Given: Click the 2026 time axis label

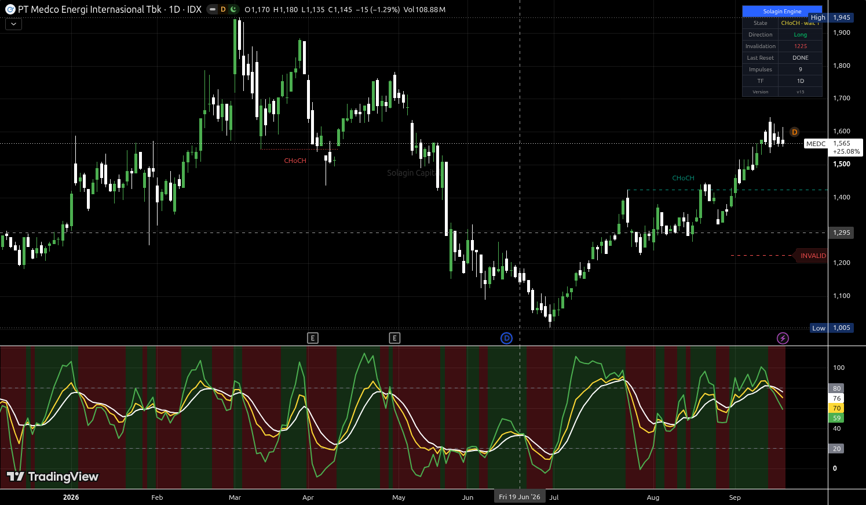Looking at the screenshot, I should (x=71, y=497).
